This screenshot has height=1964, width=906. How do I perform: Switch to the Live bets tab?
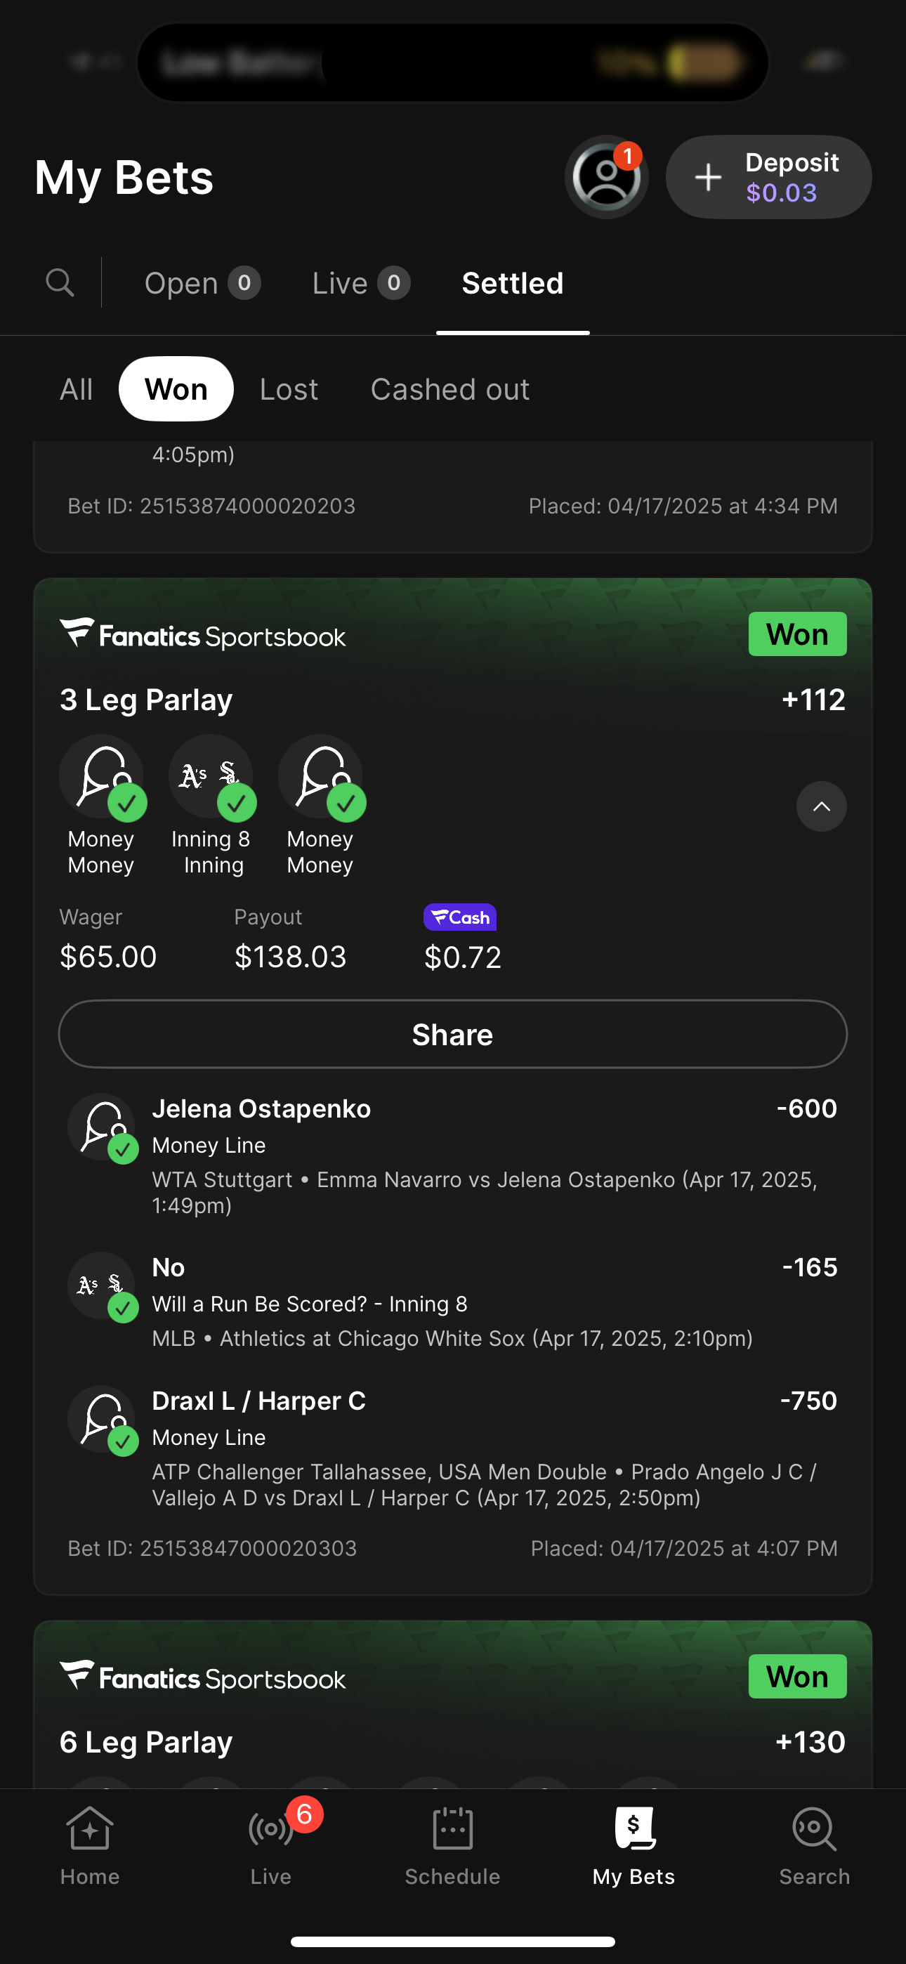[x=361, y=284]
